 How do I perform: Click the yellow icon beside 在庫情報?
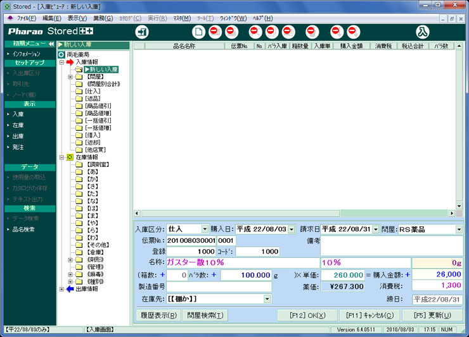[70, 157]
